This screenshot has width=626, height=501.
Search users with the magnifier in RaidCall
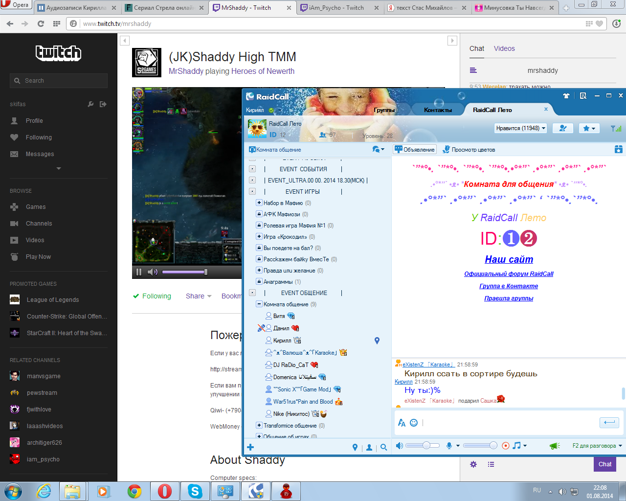384,447
